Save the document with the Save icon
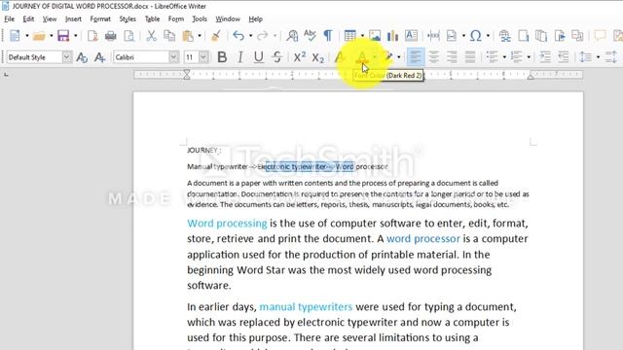This screenshot has width=623, height=350. click(63, 36)
